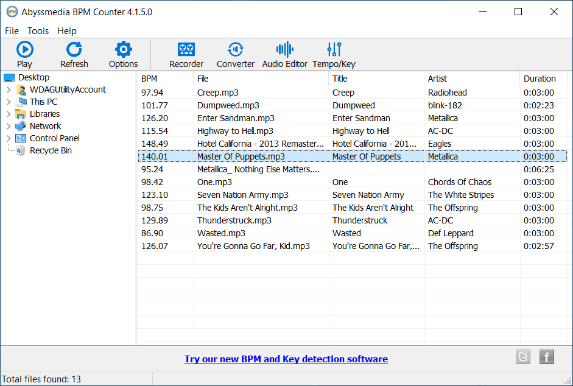
Task: Click the WDAGUtilityAccount user icon
Action: [x=21, y=89]
